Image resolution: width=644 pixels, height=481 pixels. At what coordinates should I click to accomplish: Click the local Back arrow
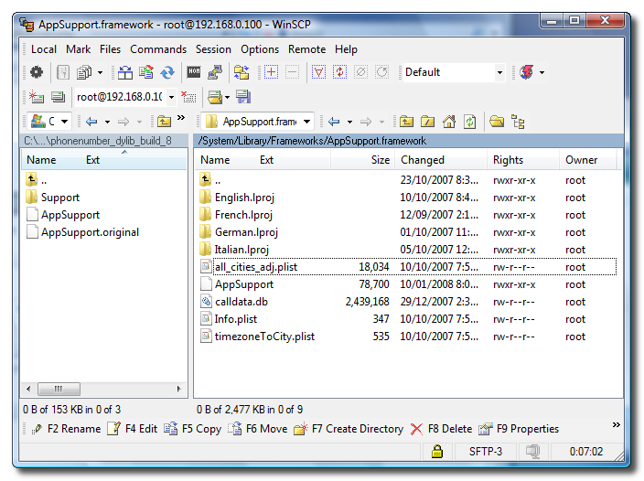(91, 122)
